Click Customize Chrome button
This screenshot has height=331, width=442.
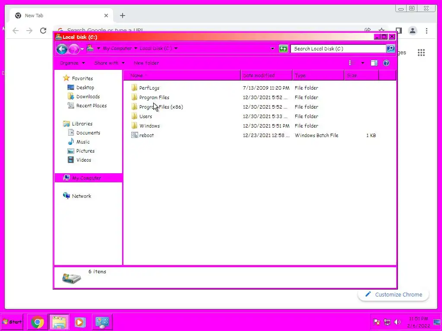coord(394,294)
